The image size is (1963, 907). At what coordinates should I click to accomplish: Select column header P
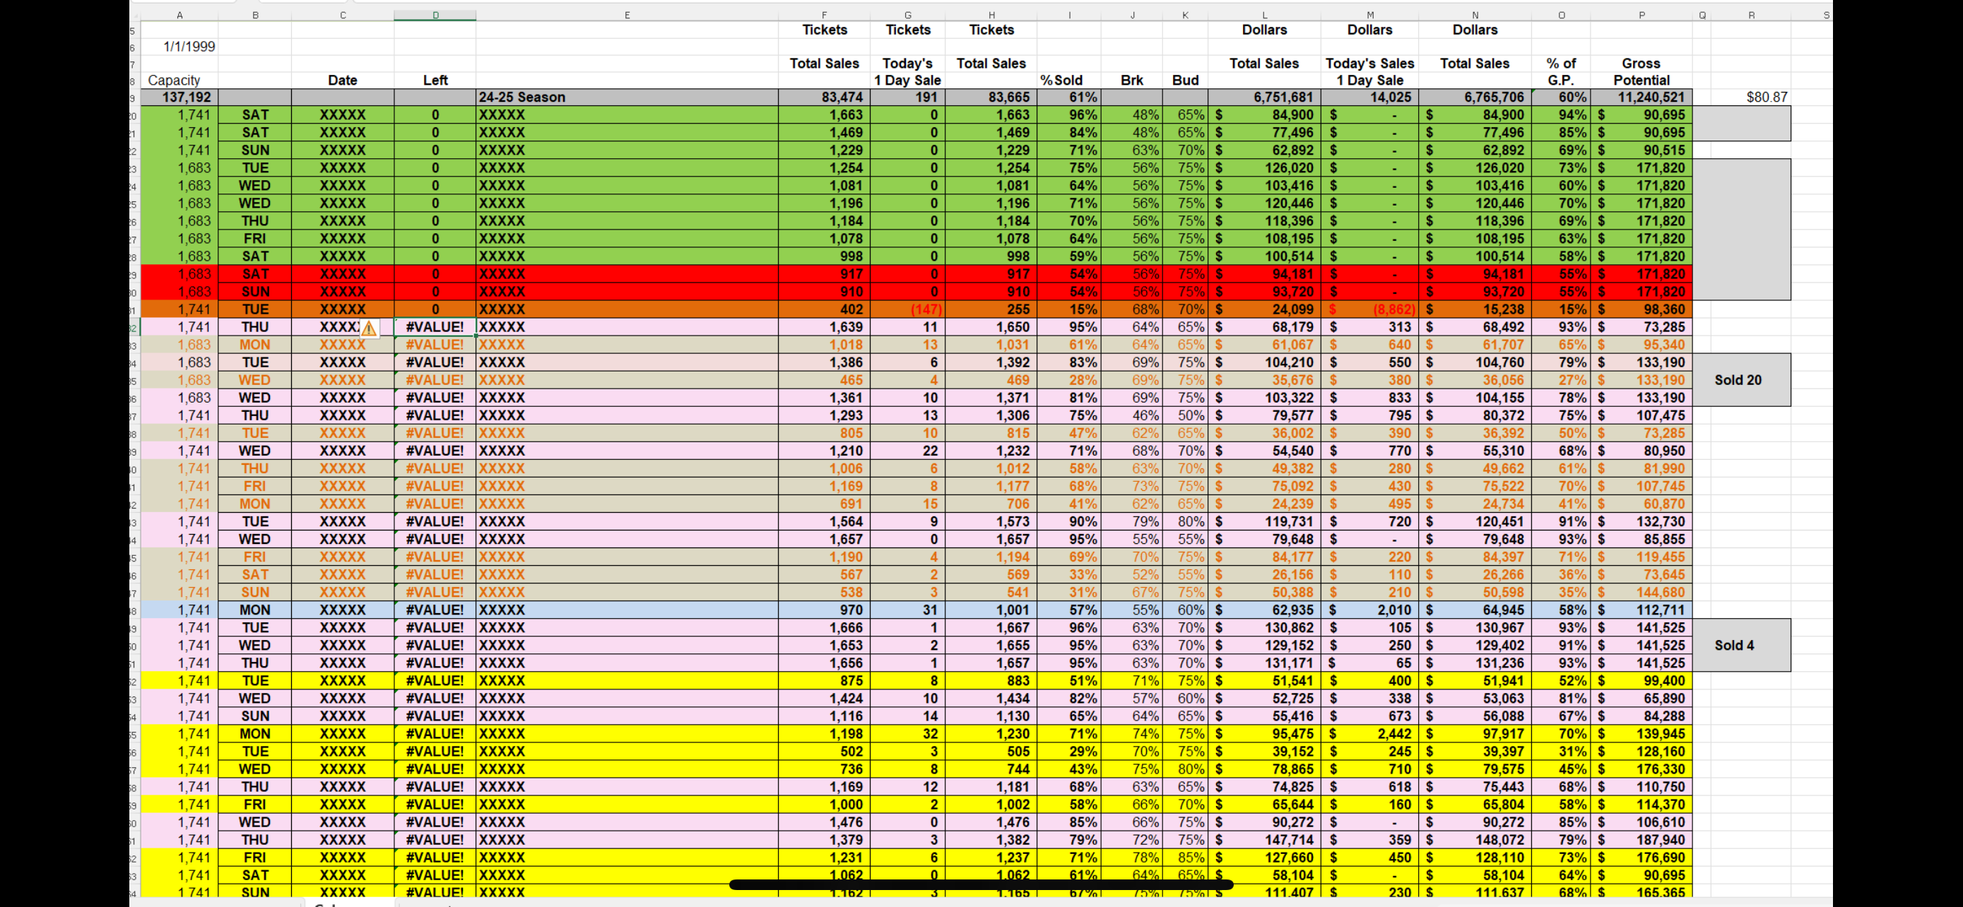click(x=1641, y=13)
